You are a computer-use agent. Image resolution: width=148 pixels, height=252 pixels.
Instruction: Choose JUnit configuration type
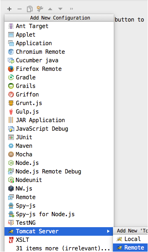59,137
